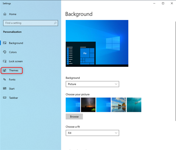Click the Lock screen monitor icon
The height and width of the screenshot is (150, 176).
point(5,61)
